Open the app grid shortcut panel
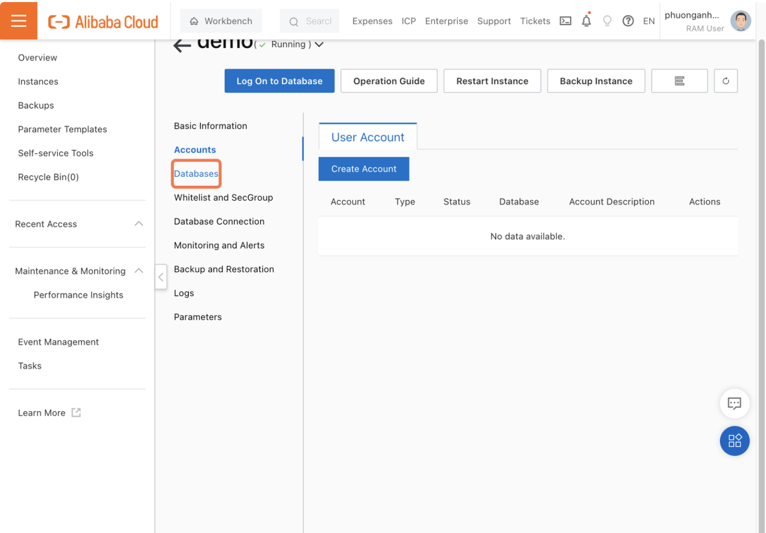The image size is (766, 533). [x=734, y=441]
